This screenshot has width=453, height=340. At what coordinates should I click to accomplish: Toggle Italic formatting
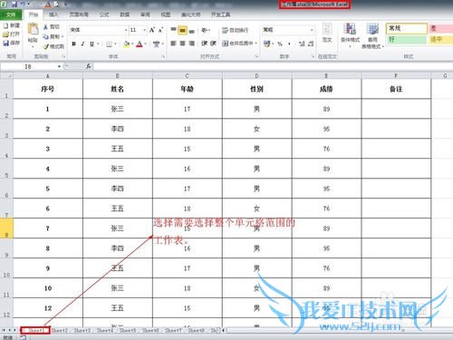82,44
